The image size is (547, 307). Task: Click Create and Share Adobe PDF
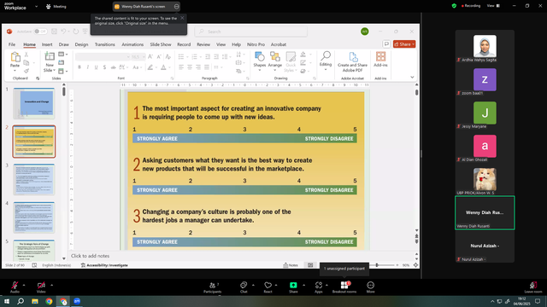click(x=352, y=62)
